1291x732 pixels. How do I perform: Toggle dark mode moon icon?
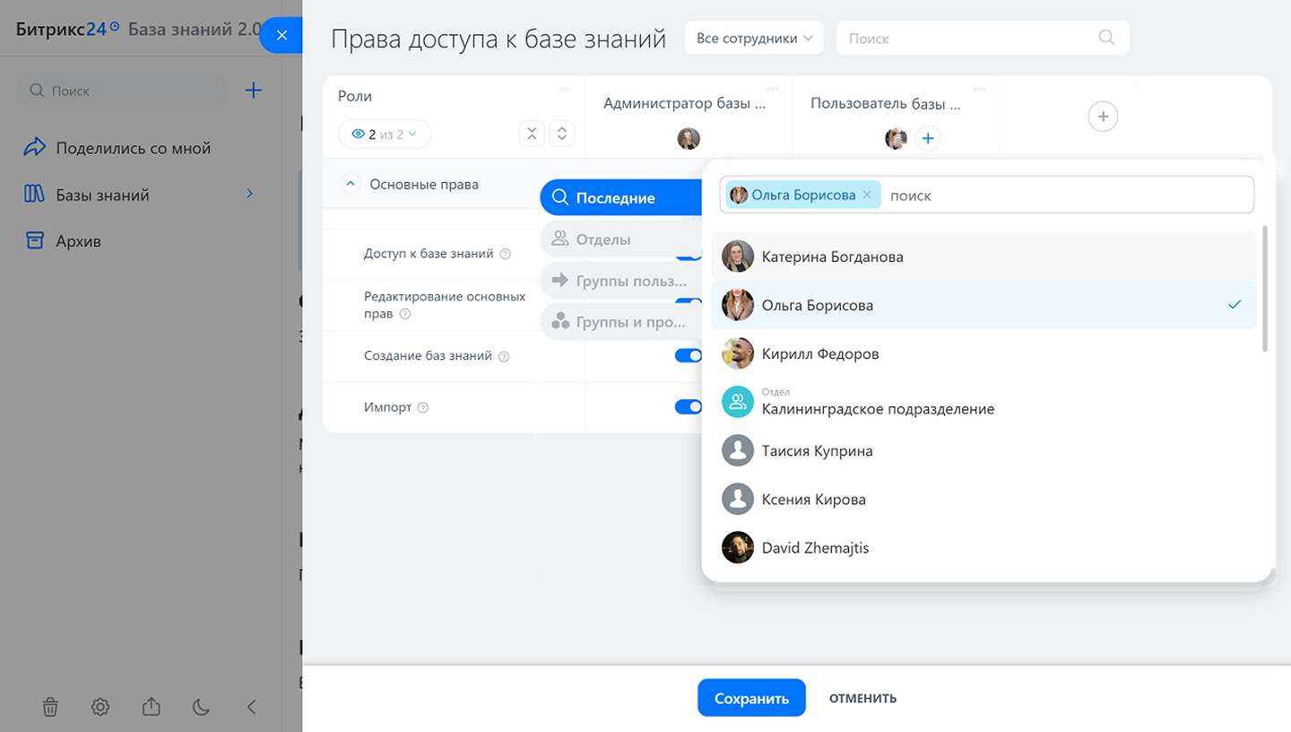click(201, 707)
